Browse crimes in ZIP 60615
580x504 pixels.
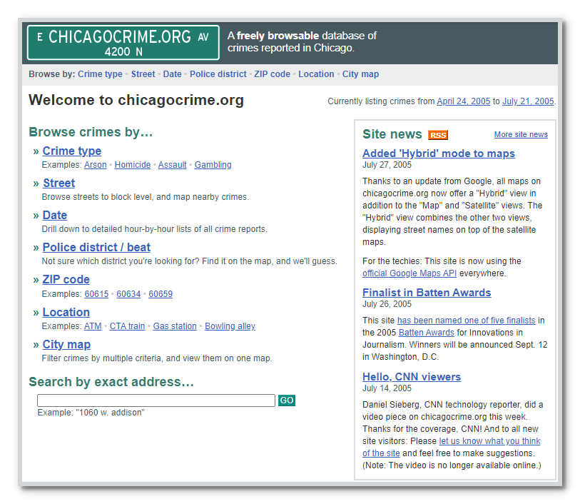pyautogui.click(x=96, y=294)
